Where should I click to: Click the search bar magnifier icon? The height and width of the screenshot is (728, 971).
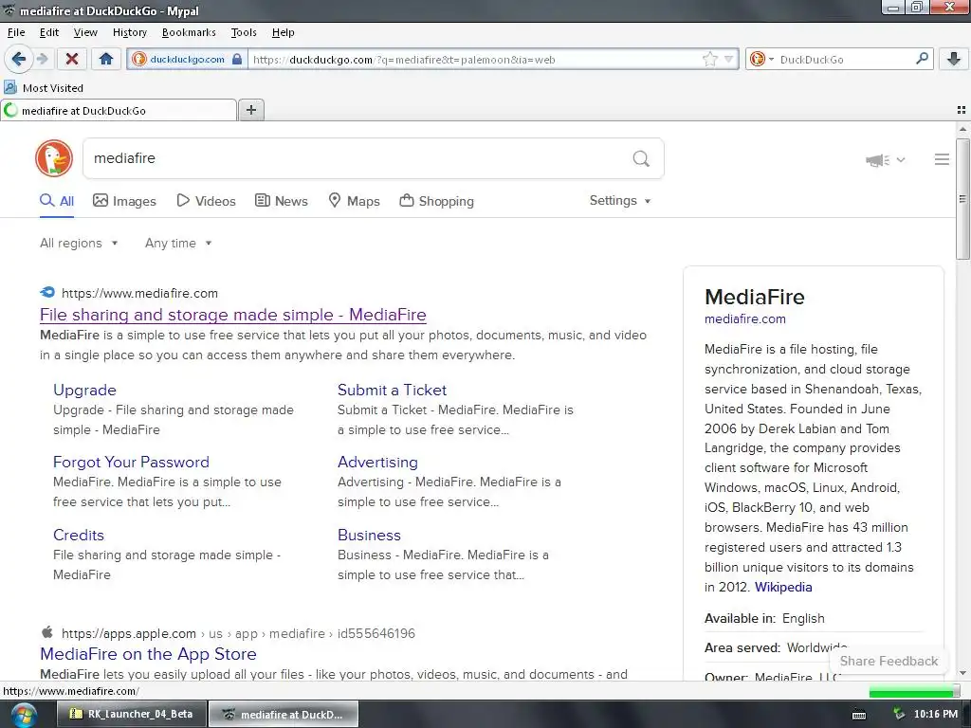922,59
